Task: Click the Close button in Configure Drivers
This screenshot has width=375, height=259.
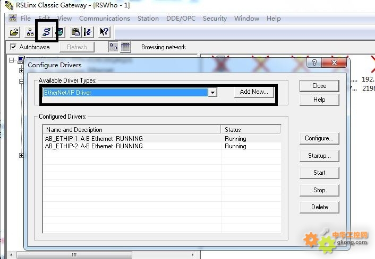Action: tap(319, 86)
